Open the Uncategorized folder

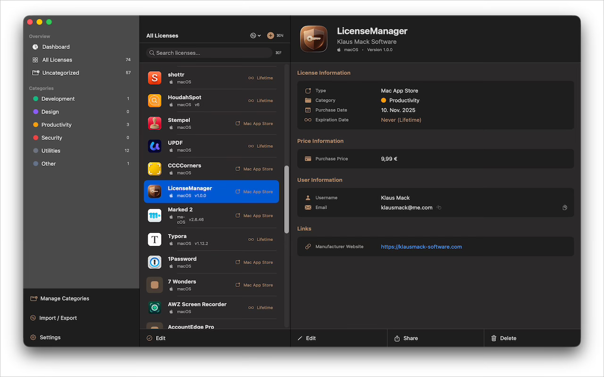(60, 73)
